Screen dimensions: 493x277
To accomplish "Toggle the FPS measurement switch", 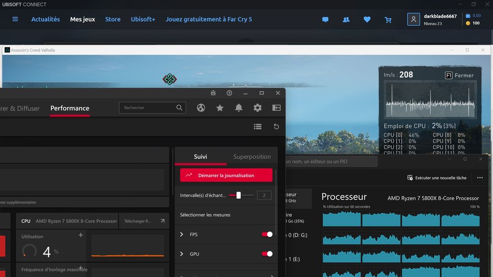I will coord(267,234).
